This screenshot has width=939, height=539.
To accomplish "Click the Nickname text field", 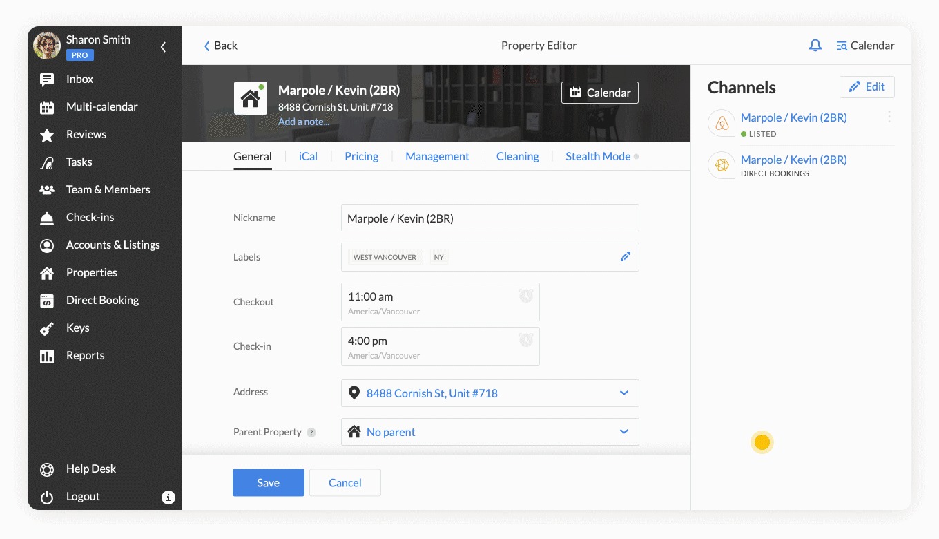I will point(490,218).
